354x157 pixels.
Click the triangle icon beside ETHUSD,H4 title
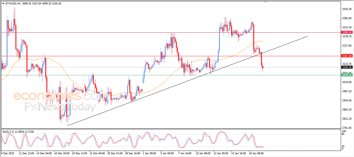click(3, 3)
